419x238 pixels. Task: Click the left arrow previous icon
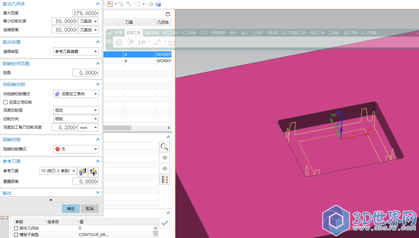coord(165,169)
